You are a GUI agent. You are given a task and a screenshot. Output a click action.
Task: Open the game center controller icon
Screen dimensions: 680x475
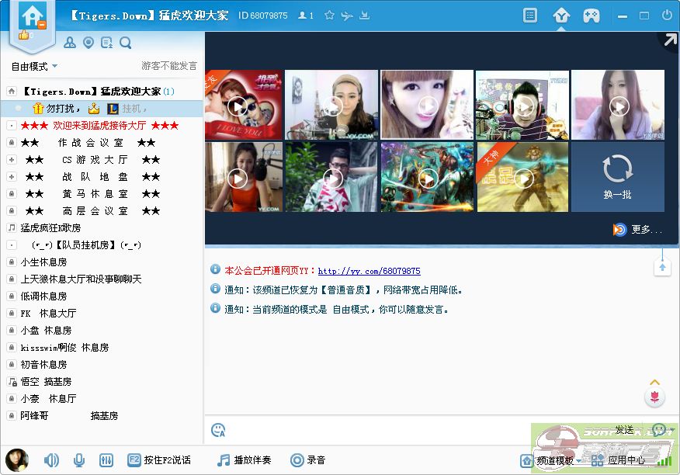(x=592, y=15)
